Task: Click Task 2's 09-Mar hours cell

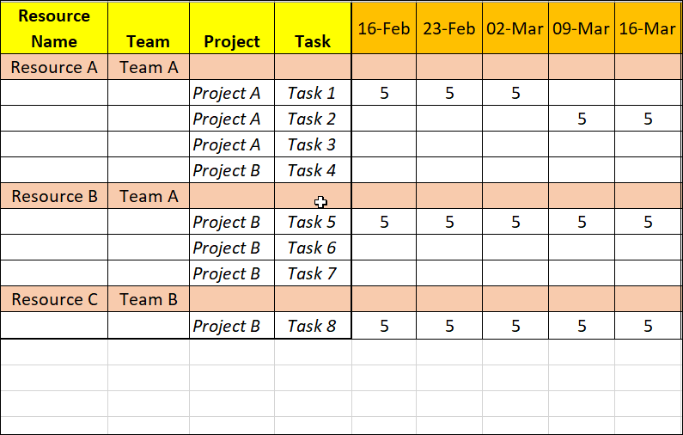Action: pyautogui.click(x=582, y=119)
